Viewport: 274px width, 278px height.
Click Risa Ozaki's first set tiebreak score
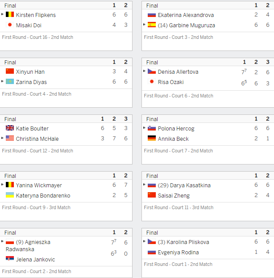pos(244,83)
